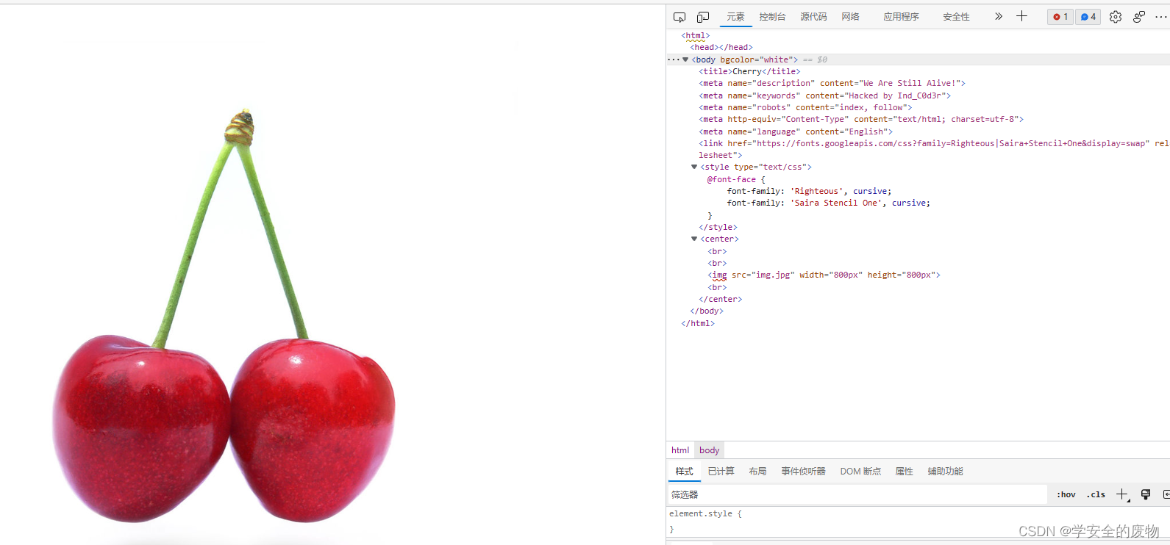Viewport: 1170px width, 545px height.
Task: Click the plus icon to add a tool tab
Action: (1021, 16)
